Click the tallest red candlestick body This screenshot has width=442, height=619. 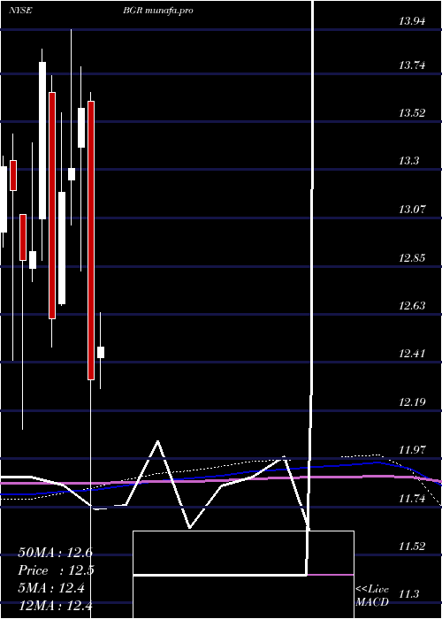tap(91, 241)
